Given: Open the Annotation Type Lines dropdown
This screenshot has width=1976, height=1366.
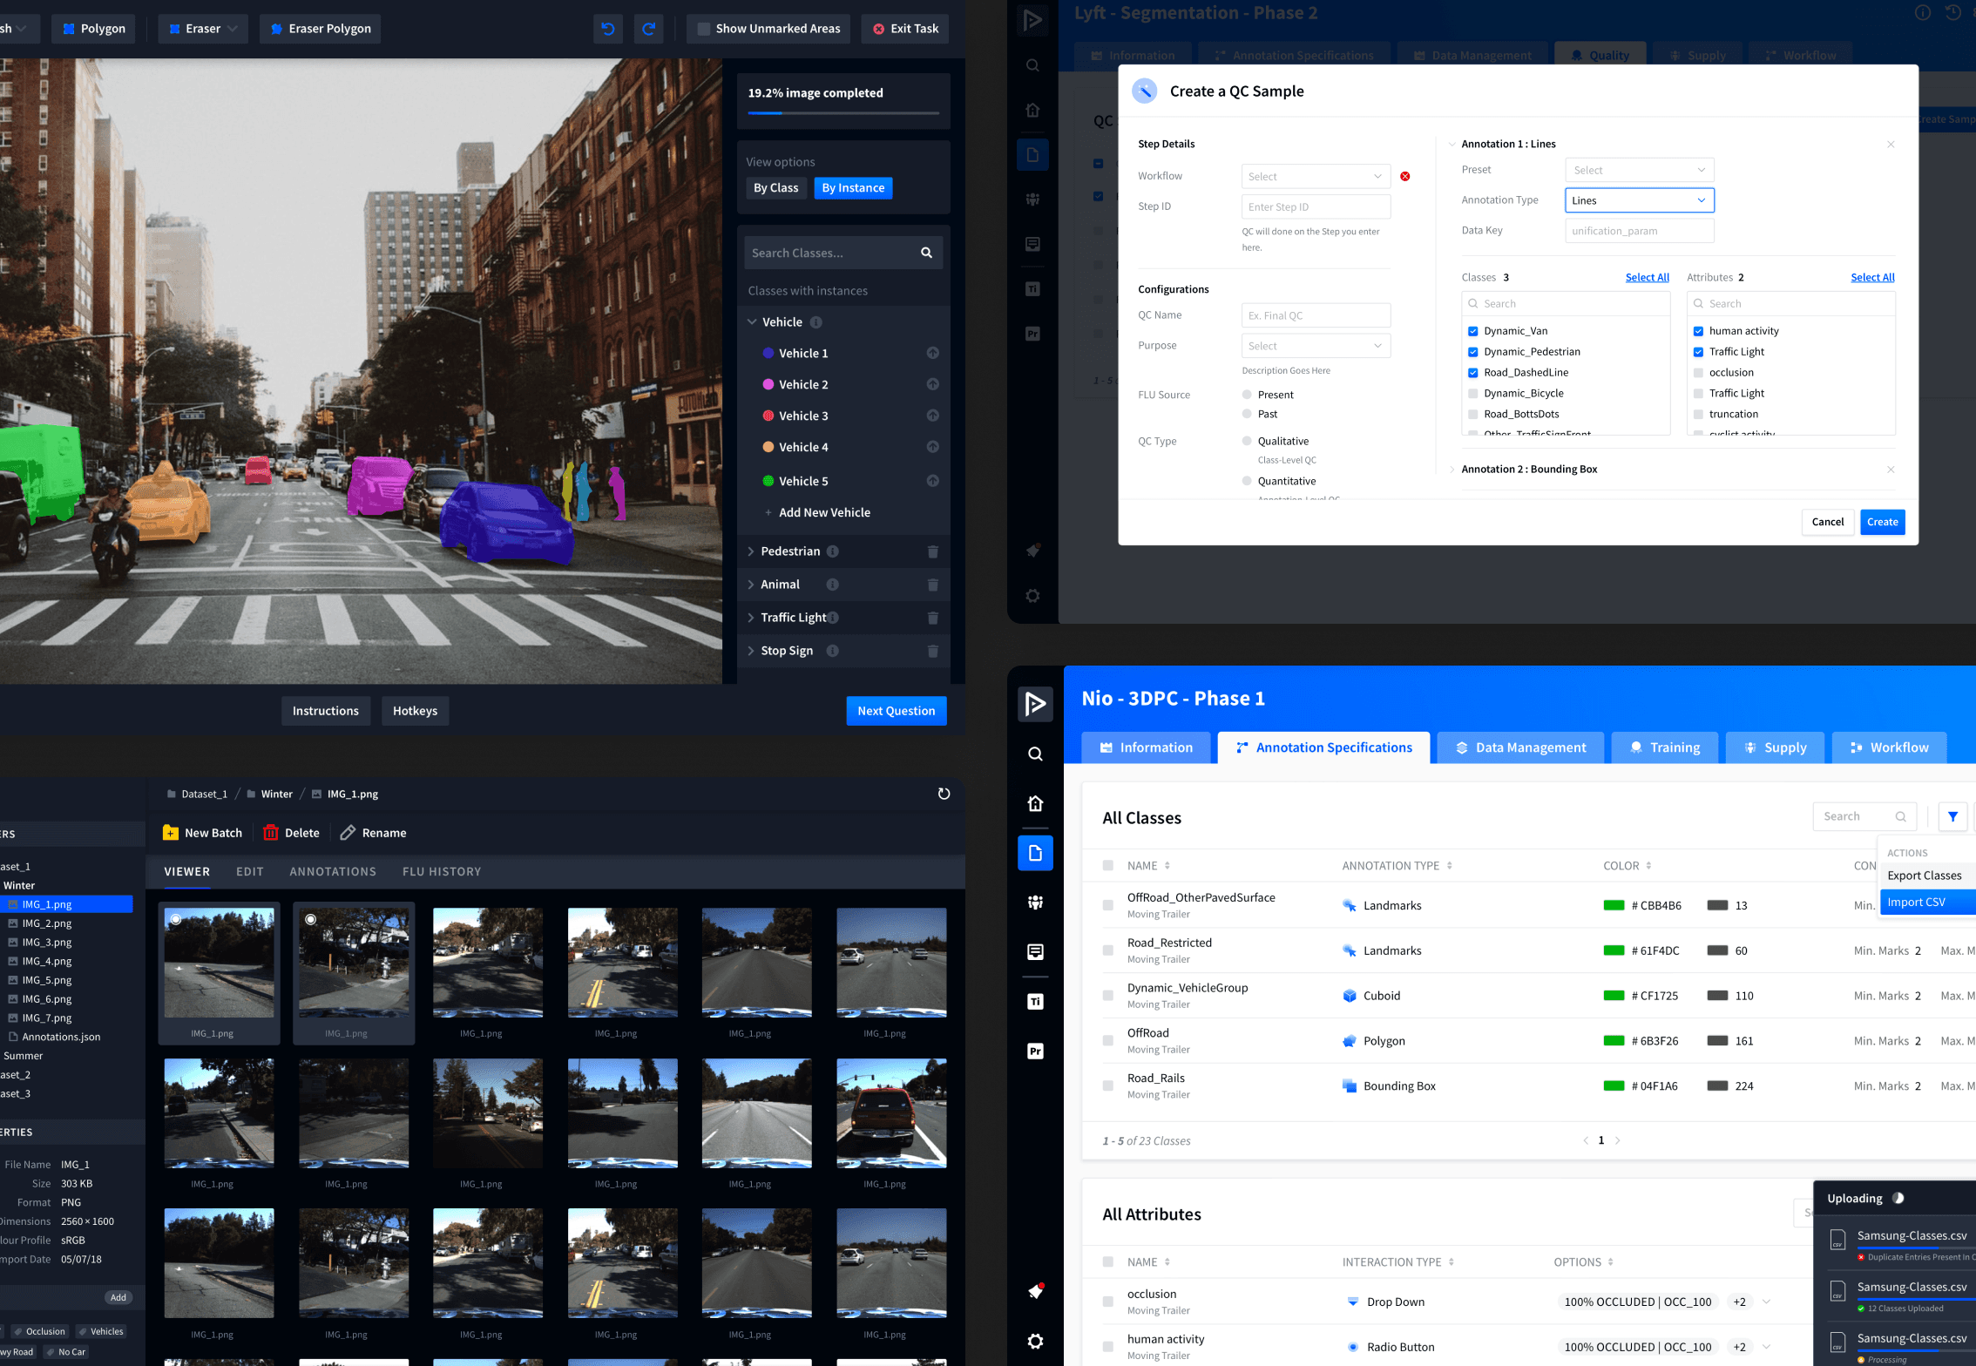Looking at the screenshot, I should pyautogui.click(x=1639, y=200).
